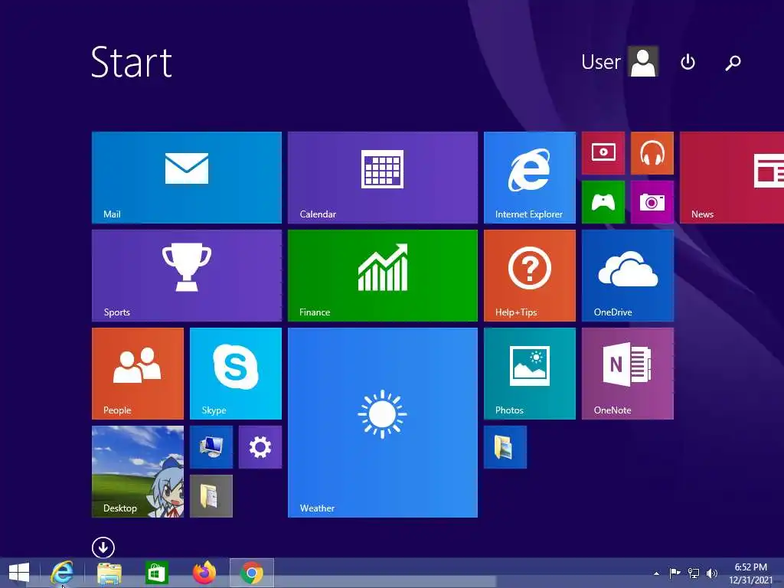
Task: Open the OneNote tile
Action: pos(628,374)
